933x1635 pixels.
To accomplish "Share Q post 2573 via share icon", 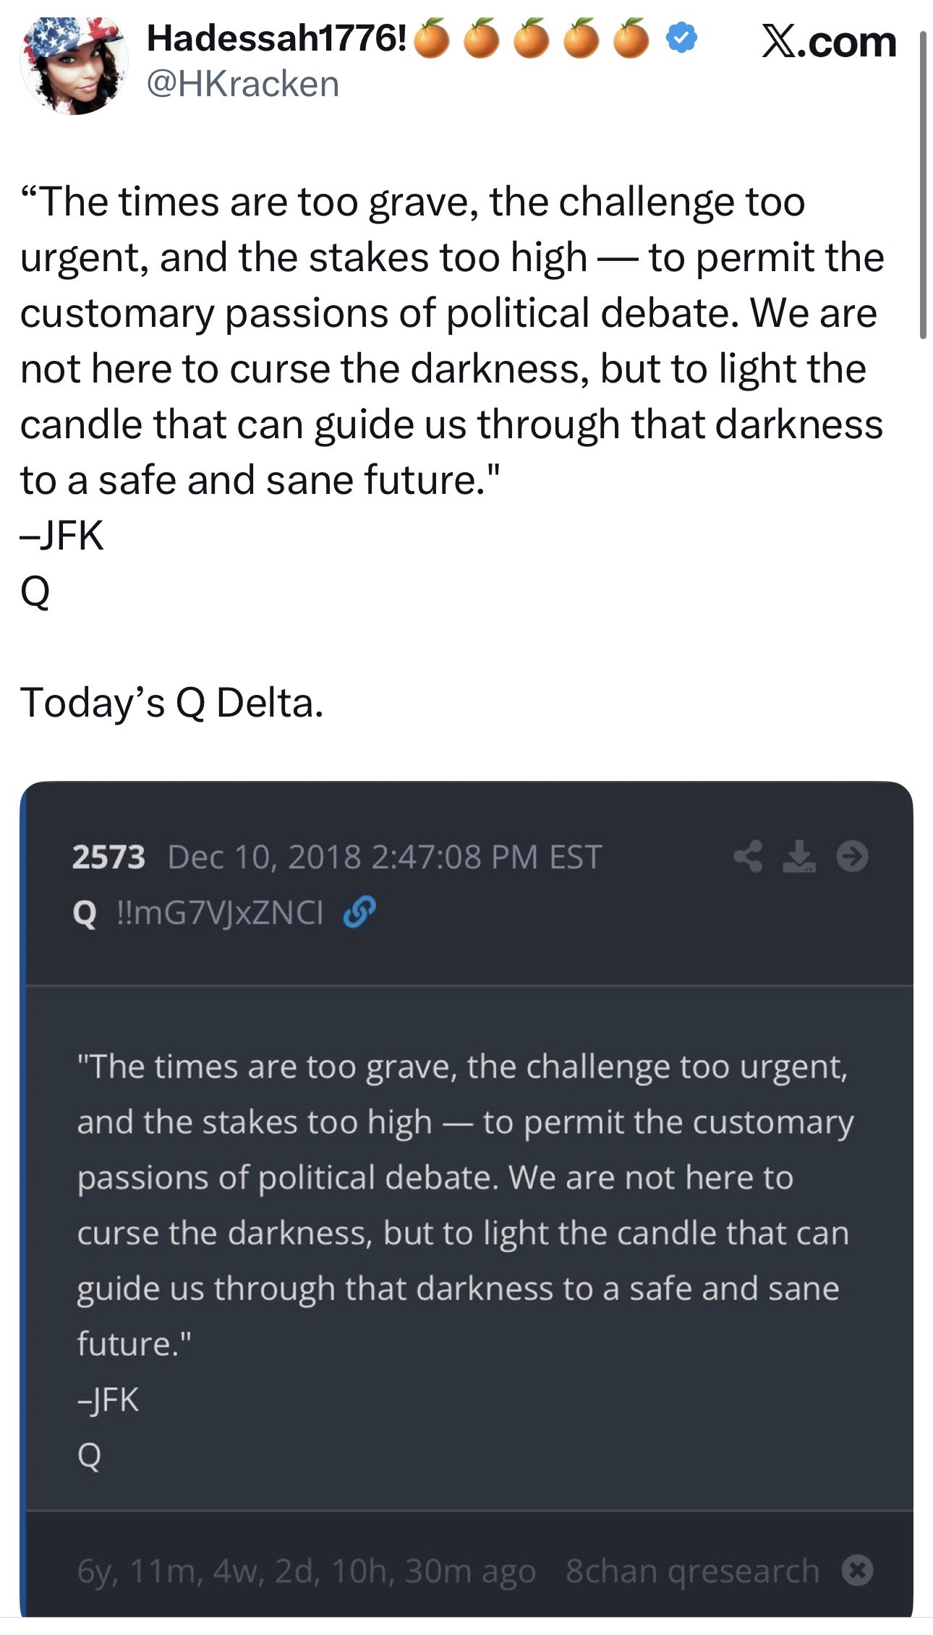I will [748, 856].
